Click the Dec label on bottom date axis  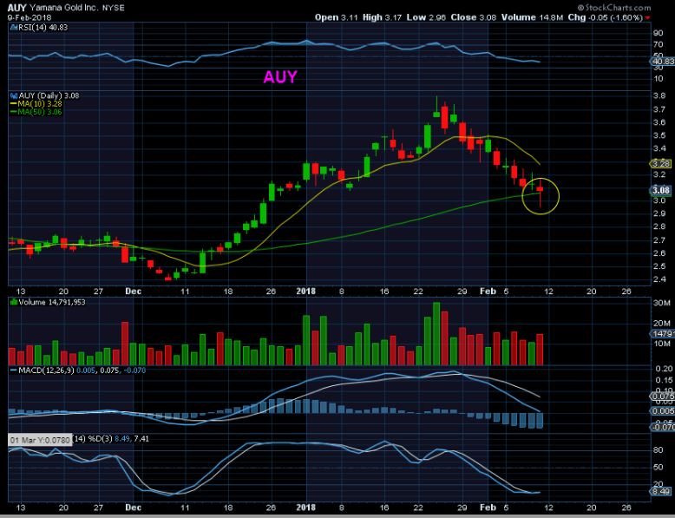pos(134,508)
